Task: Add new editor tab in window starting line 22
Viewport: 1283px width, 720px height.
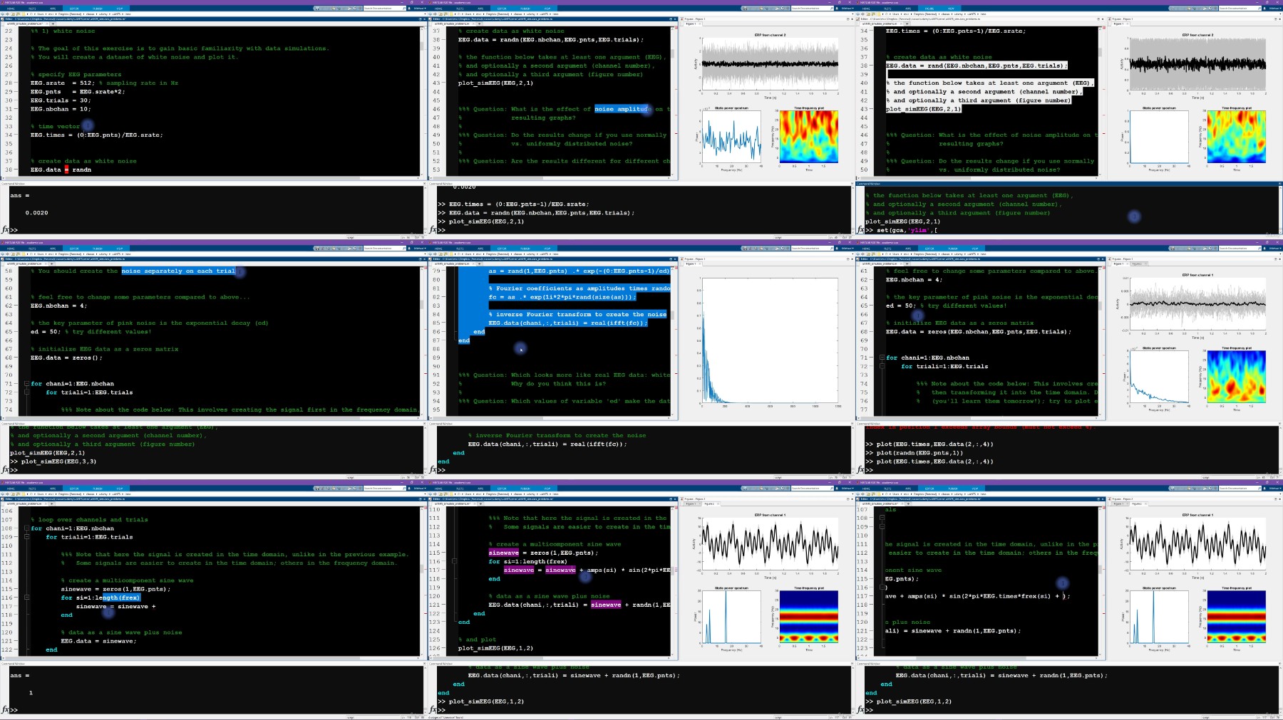Action: (53, 24)
